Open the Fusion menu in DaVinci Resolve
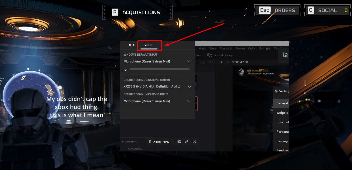Viewport: 352px width, 170px height. (x=240, y=48)
